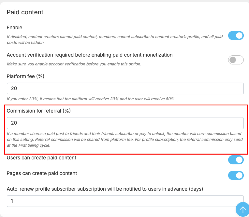Click the Platform fee (%) label
This screenshot has height=217, width=249.
25,76
